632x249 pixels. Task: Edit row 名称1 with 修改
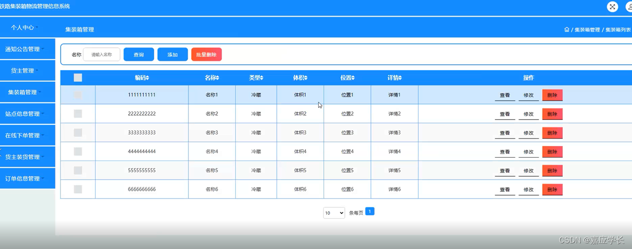[528, 95]
